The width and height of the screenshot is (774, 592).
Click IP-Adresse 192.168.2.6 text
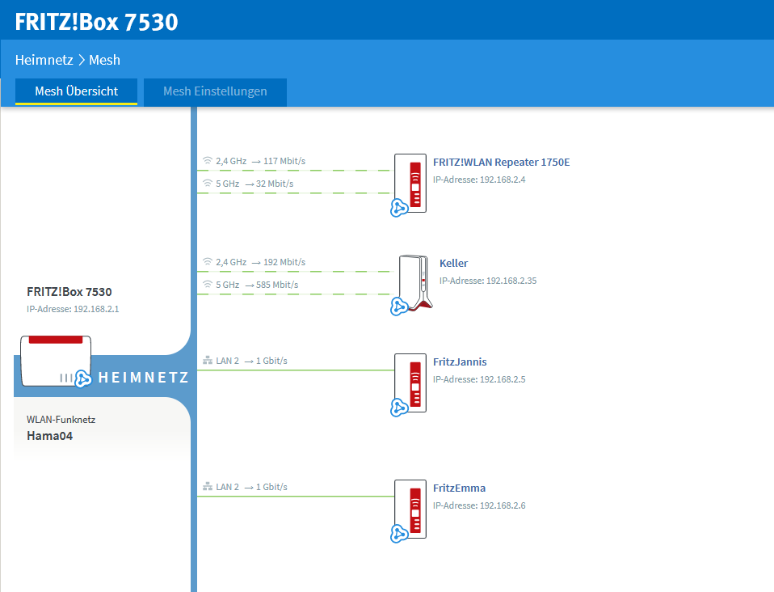479,505
